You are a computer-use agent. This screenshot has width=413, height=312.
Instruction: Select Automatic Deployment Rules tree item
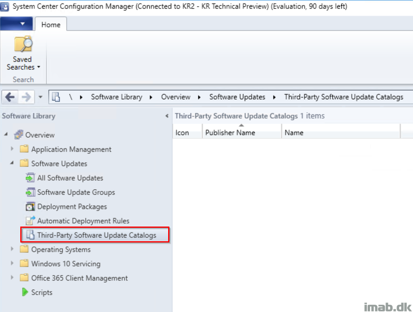(x=83, y=221)
